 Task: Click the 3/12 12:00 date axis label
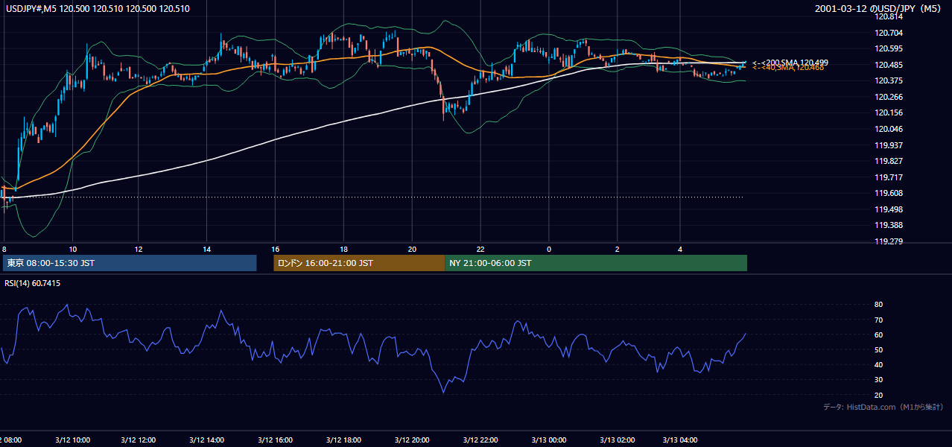tap(138, 440)
